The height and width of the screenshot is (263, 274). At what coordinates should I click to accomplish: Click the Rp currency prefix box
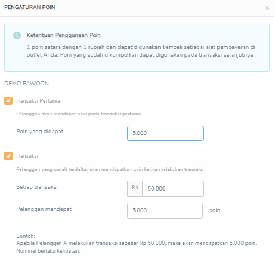(135, 188)
